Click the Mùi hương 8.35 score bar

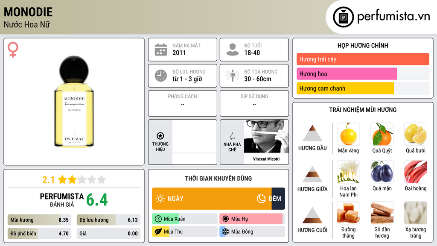[39, 220]
